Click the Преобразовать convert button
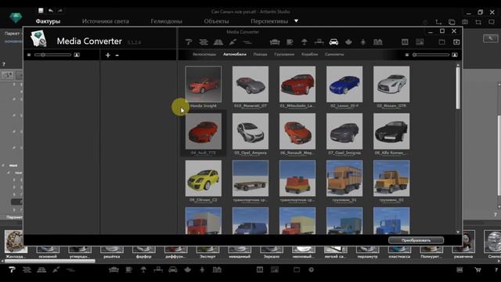Viewport: 501px width, 282px height. [x=416, y=240]
